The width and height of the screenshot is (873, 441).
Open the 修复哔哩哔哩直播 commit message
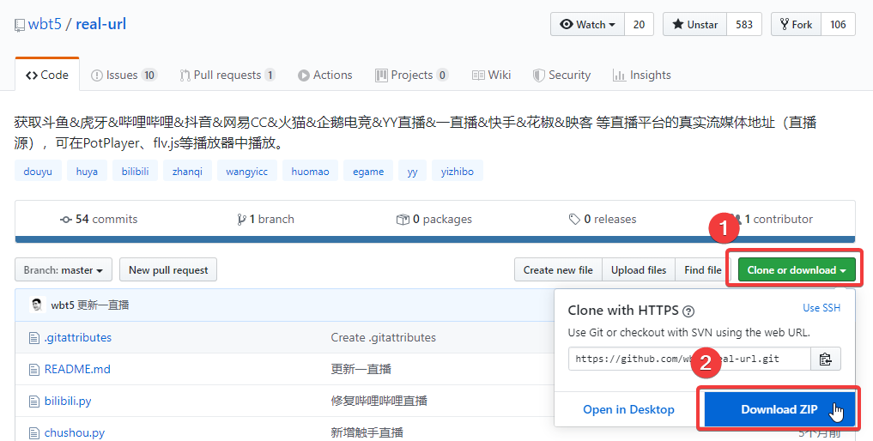tap(379, 401)
